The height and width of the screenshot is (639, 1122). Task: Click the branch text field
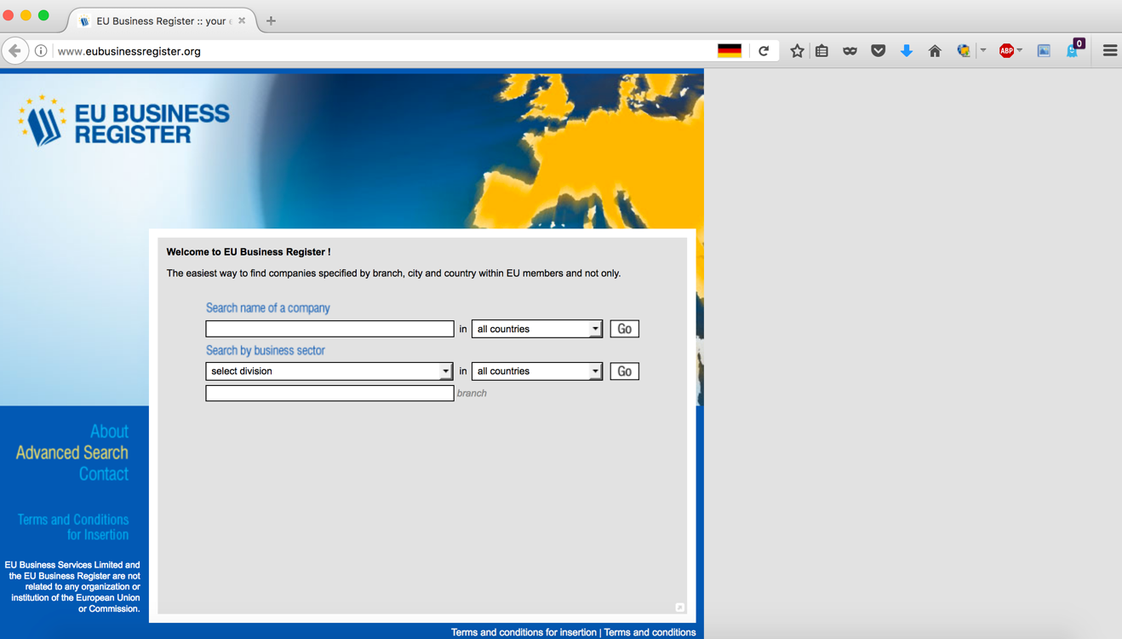(329, 393)
